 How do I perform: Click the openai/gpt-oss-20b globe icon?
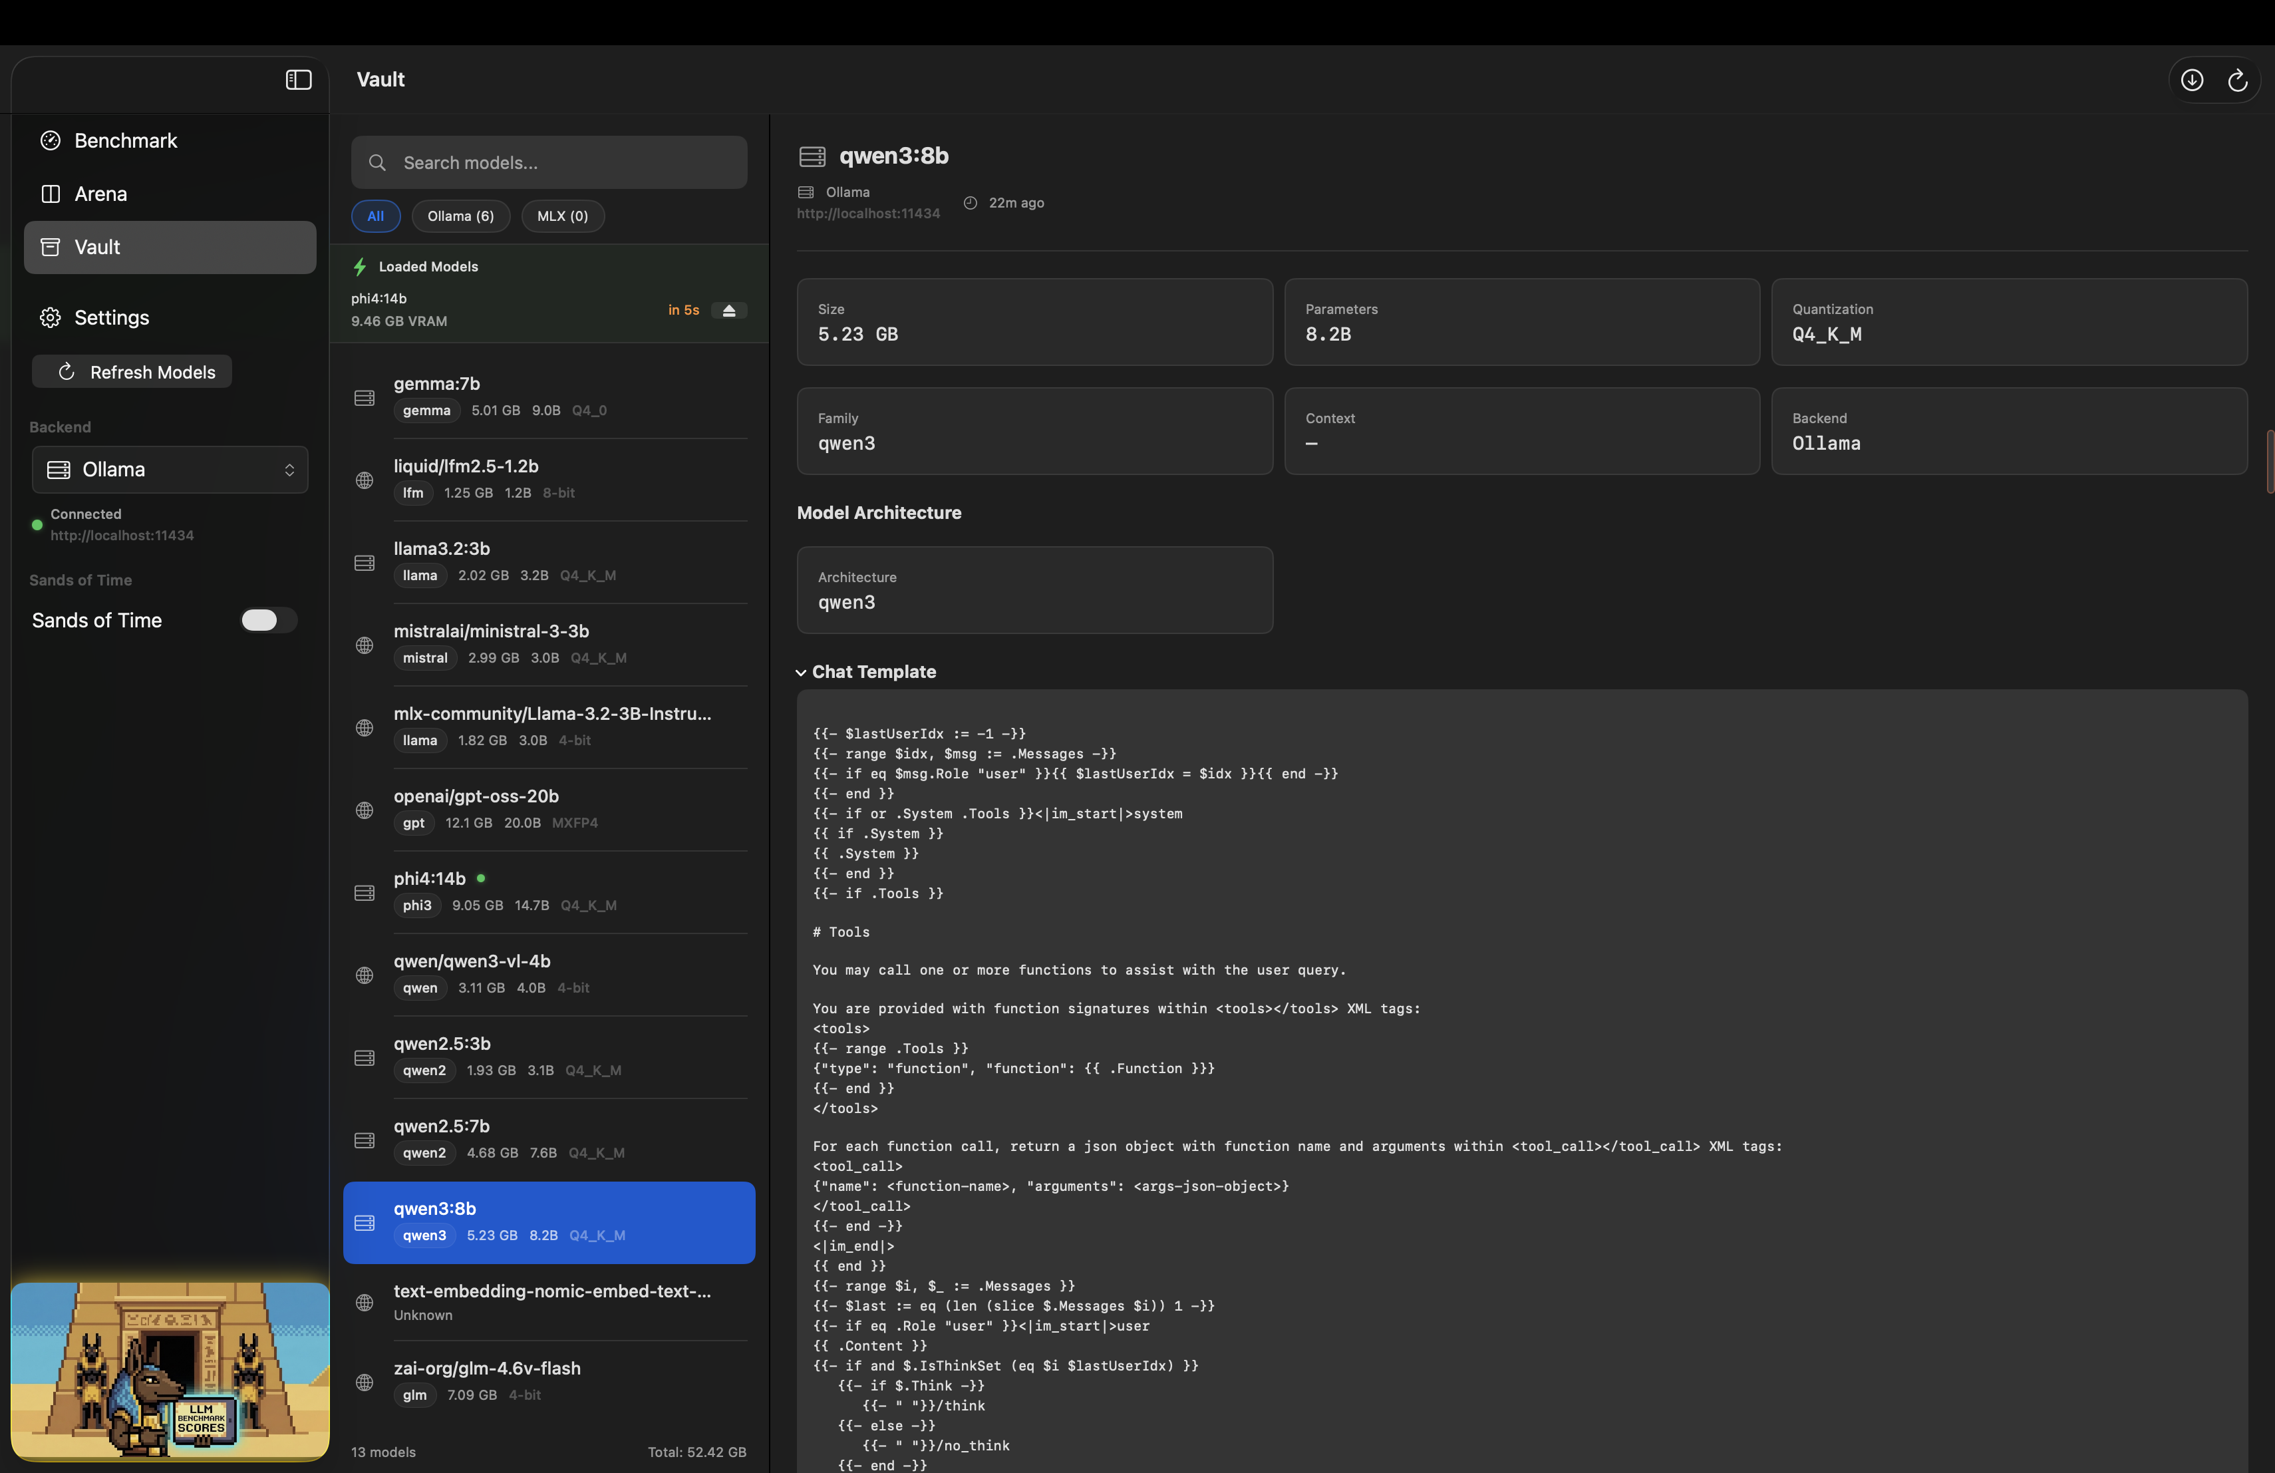(x=364, y=810)
